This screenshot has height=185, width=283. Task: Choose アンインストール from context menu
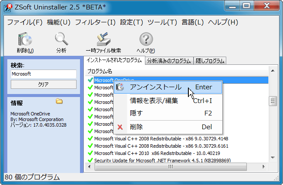[168, 88]
